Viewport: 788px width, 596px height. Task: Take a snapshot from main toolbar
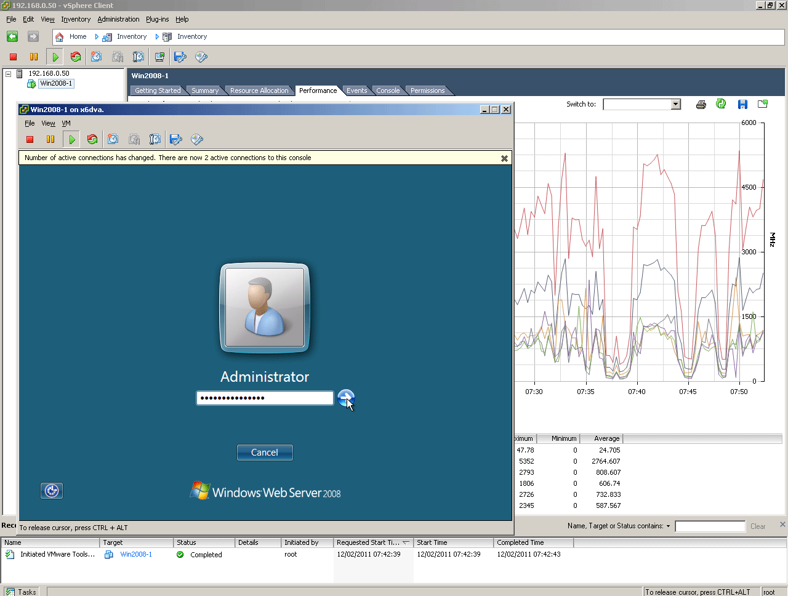[x=97, y=57]
